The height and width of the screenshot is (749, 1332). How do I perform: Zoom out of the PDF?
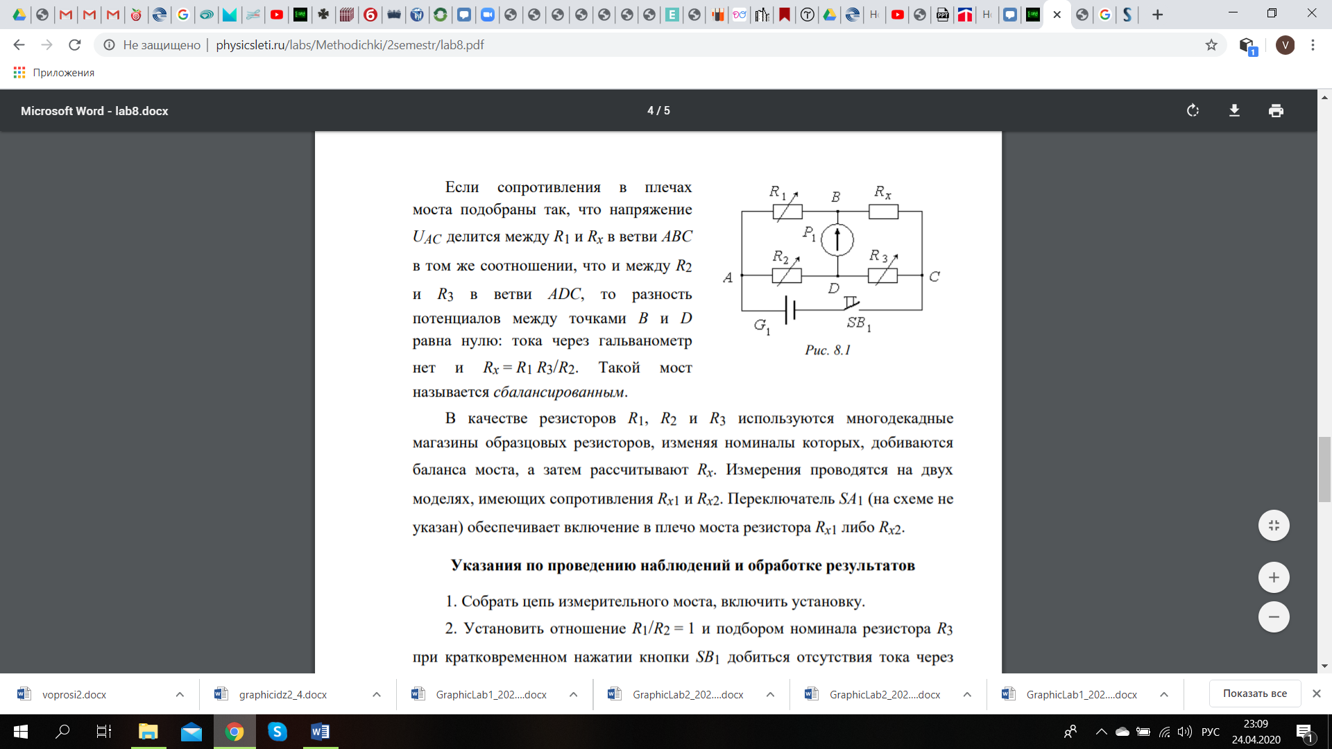click(x=1274, y=617)
